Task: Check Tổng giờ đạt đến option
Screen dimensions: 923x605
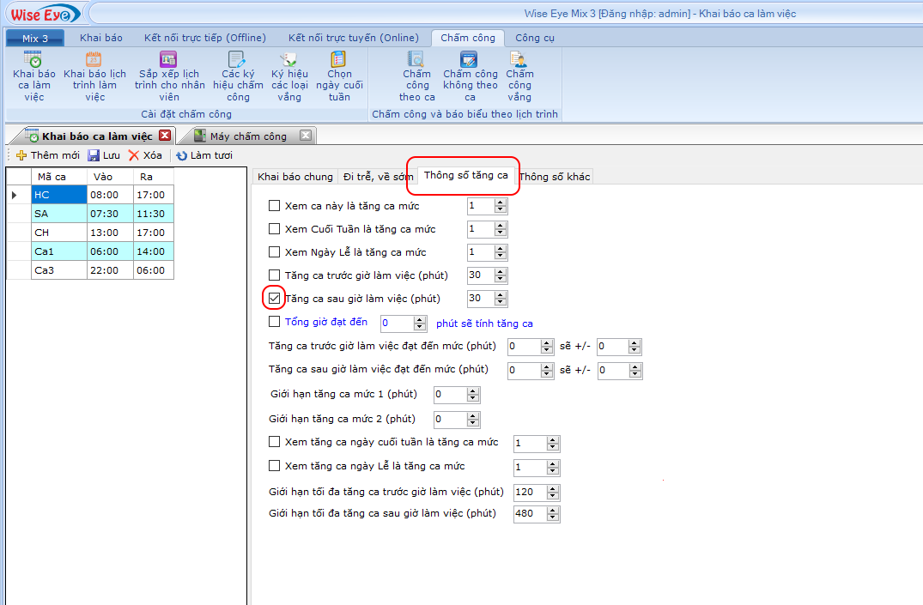Action: pyautogui.click(x=275, y=322)
